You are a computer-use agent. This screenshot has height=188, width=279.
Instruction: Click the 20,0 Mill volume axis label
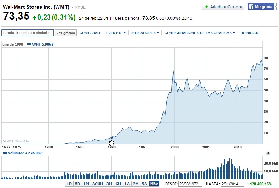pyautogui.click(x=271, y=163)
